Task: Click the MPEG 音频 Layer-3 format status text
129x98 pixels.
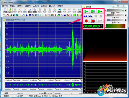Action: click(x=46, y=96)
